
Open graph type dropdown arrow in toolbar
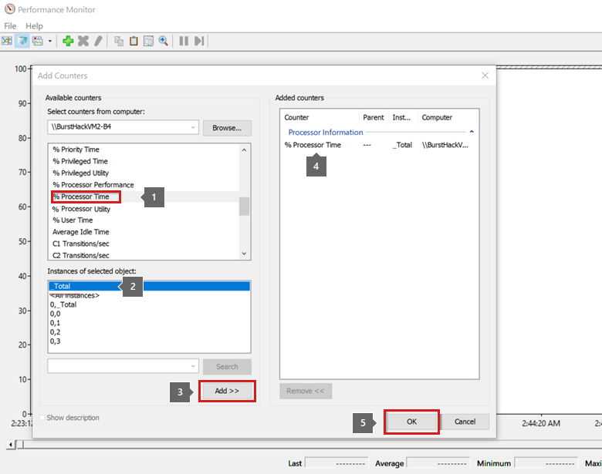click(x=50, y=41)
